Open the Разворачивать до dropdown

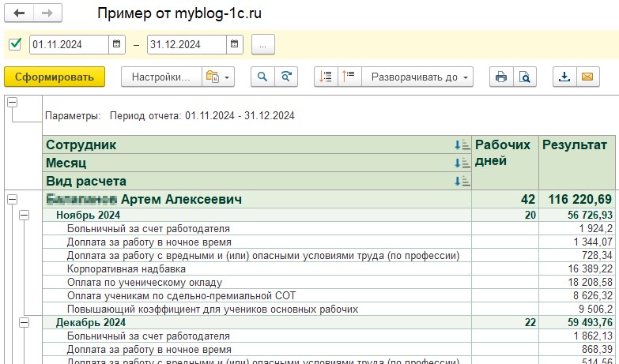(417, 77)
